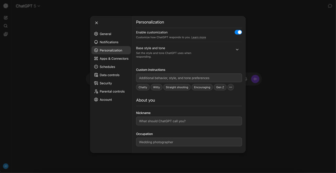Click the About you section heading
Screen dimensions: 336x173
(145, 100)
